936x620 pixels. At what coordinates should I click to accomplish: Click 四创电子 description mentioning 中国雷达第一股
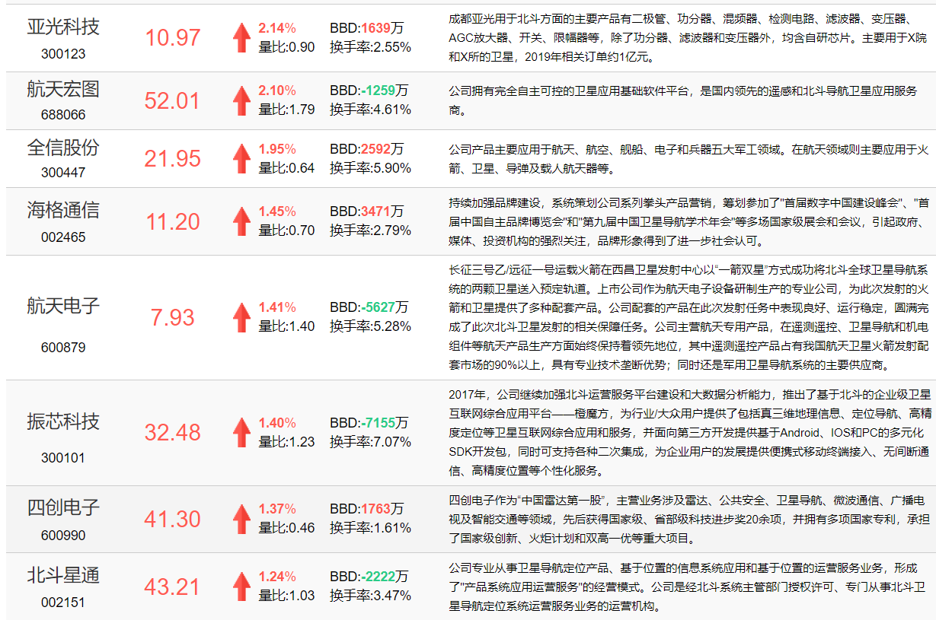click(689, 519)
